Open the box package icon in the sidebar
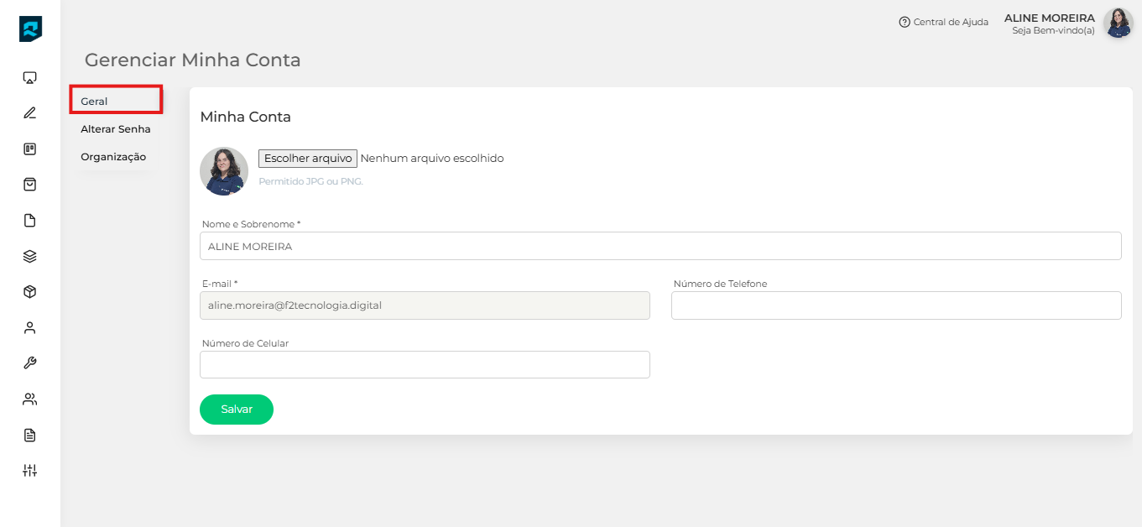Viewport: 1142px width, 527px height. point(30,292)
